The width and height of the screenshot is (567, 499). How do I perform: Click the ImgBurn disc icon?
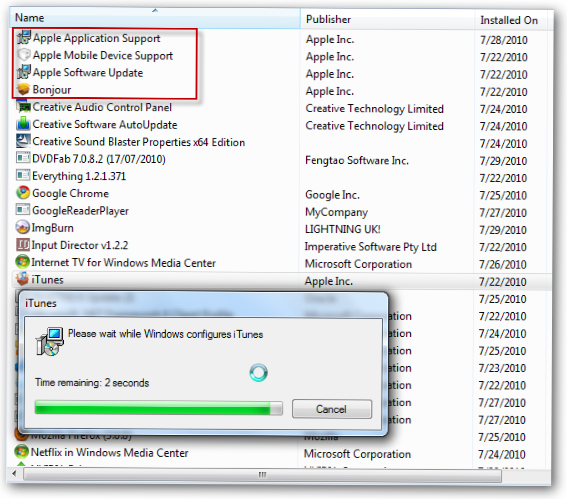coord(23,228)
